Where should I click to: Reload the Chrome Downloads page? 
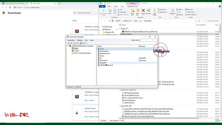(x=10, y=7)
